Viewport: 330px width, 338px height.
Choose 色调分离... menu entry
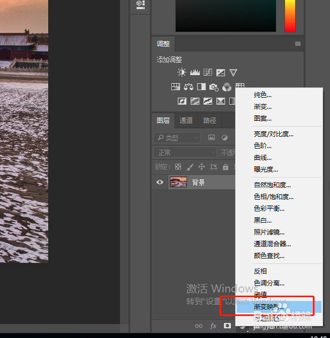[279, 283]
